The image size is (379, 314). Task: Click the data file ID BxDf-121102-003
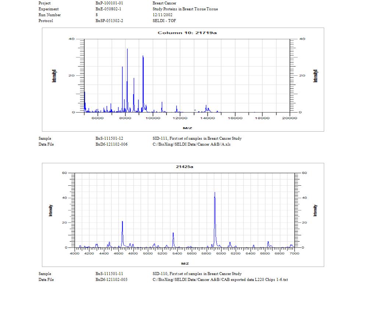point(111,279)
